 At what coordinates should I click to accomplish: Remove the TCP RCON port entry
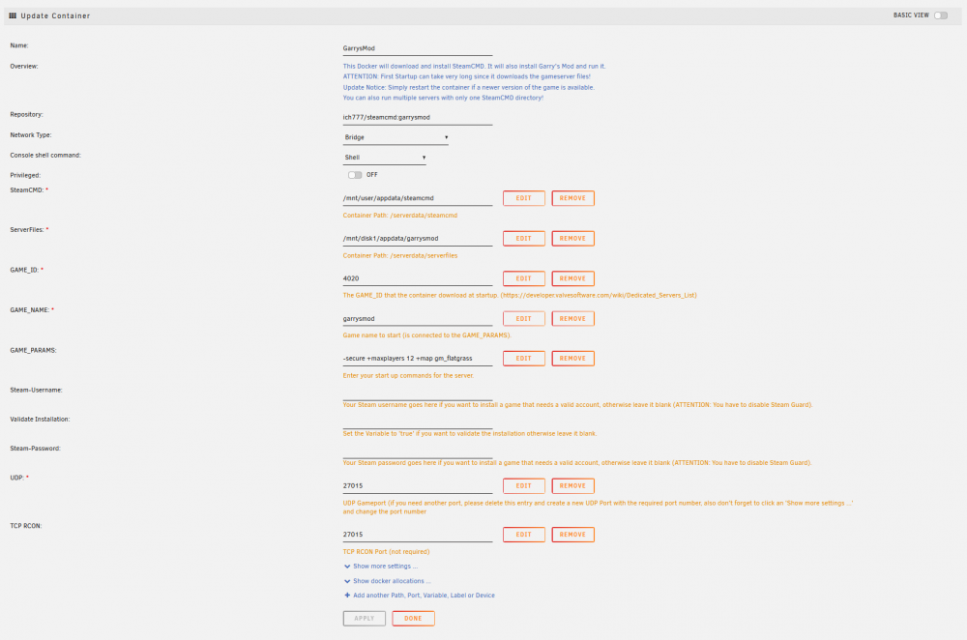tap(572, 535)
